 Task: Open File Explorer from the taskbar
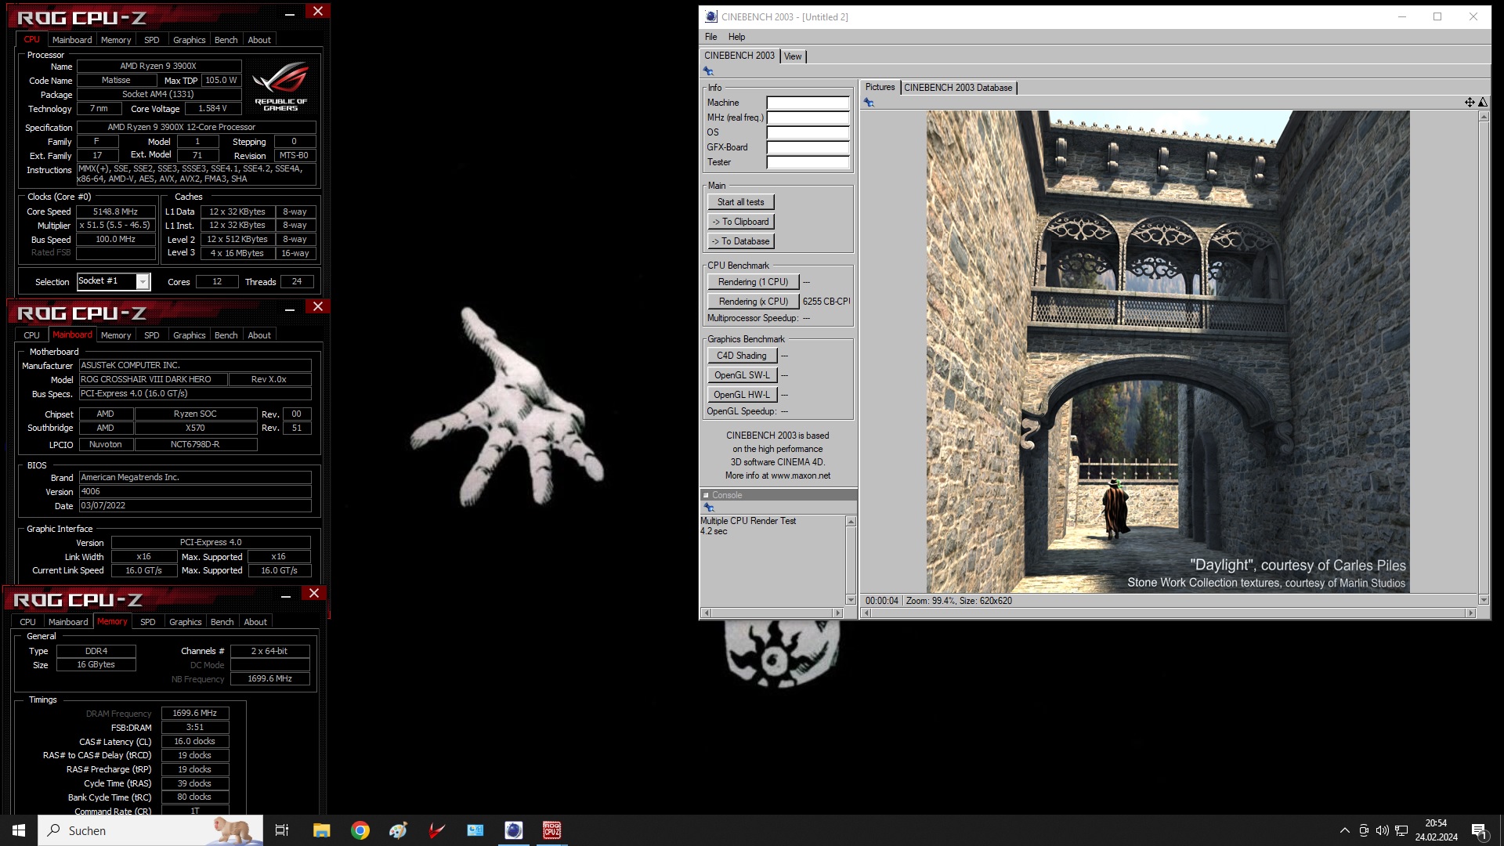(x=322, y=830)
